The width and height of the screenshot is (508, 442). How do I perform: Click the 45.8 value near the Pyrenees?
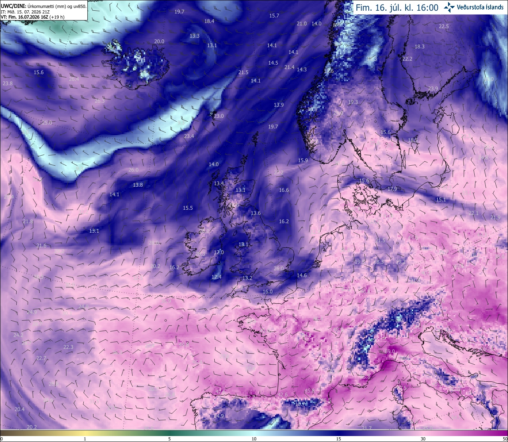pos(310,391)
